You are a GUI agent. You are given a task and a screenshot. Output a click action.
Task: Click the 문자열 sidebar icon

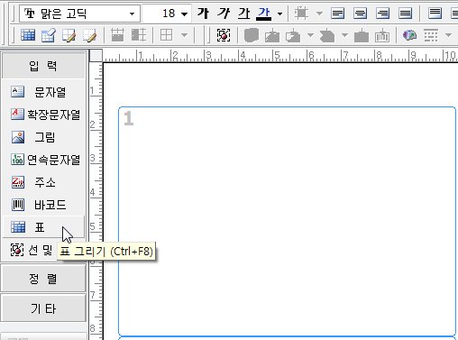18,91
